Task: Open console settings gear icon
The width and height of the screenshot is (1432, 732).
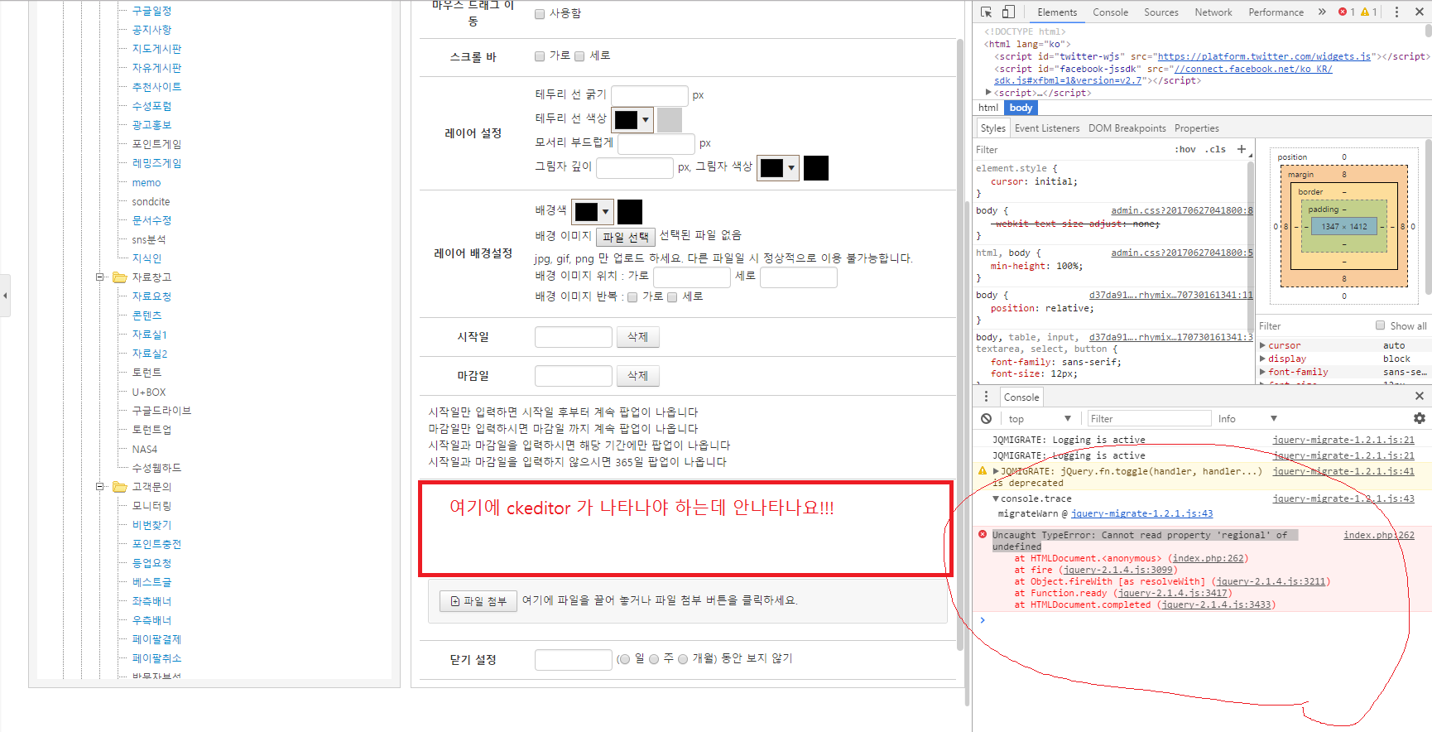Action: click(1419, 419)
